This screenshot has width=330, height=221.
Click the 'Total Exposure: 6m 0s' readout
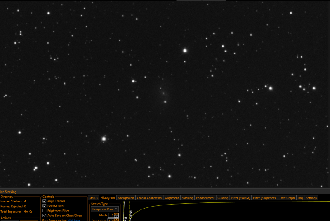pyautogui.click(x=16, y=212)
